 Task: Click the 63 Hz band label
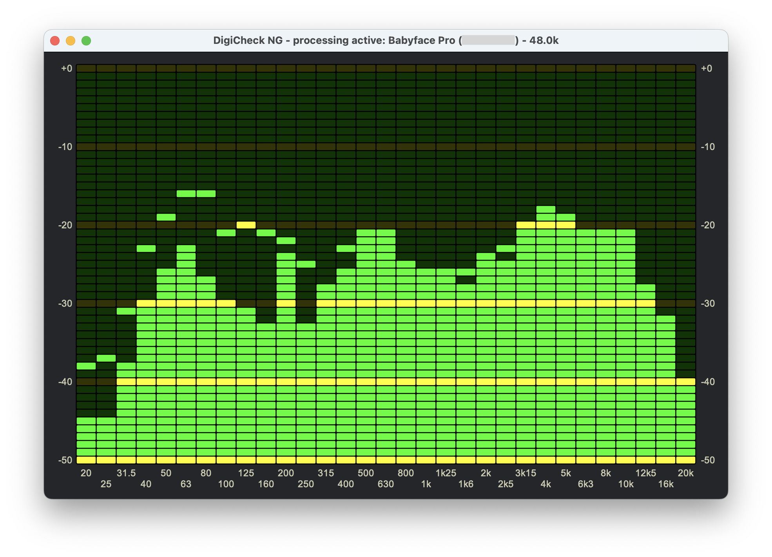[x=186, y=484]
